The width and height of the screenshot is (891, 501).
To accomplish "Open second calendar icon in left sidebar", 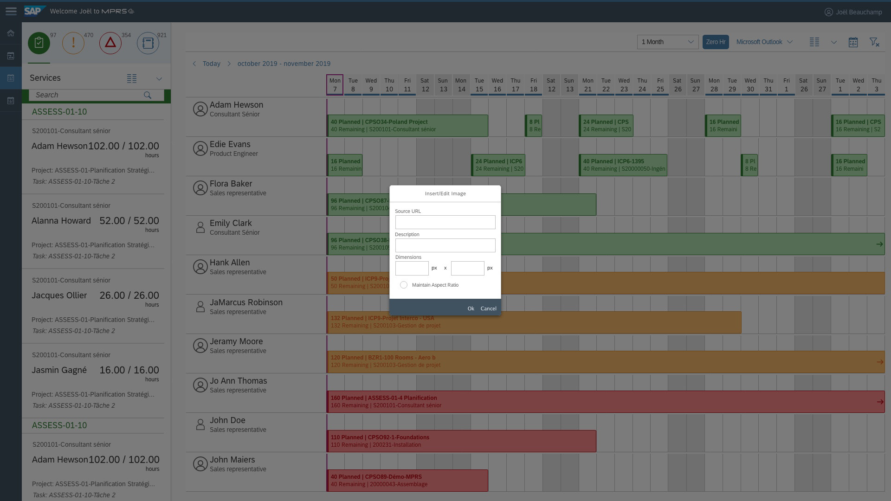I will 11,56.
